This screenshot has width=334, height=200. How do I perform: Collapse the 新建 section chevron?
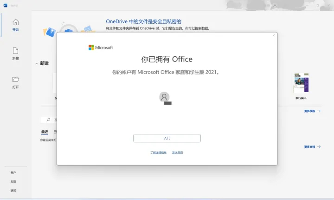click(x=37, y=63)
